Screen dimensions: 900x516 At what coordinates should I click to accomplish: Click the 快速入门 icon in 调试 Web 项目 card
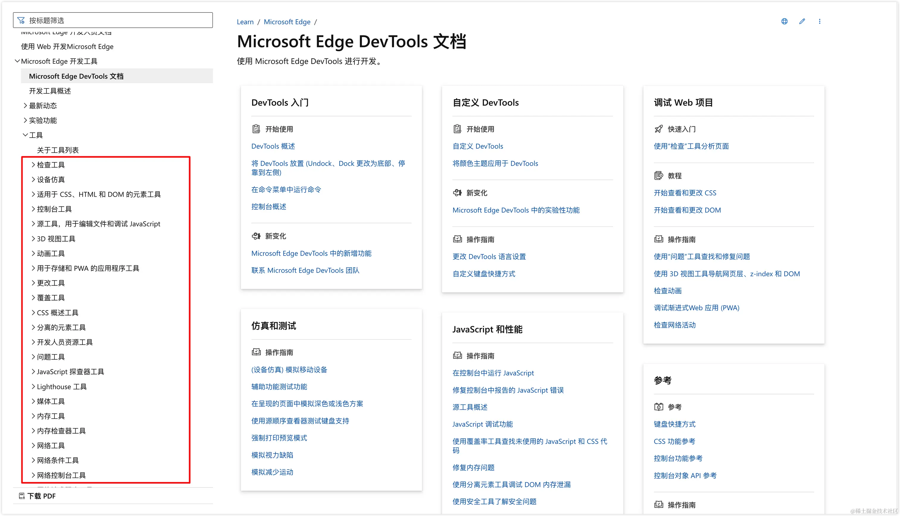(658, 129)
